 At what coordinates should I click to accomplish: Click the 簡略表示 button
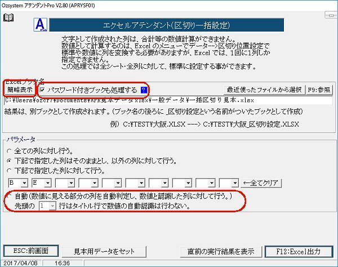tap(20, 90)
